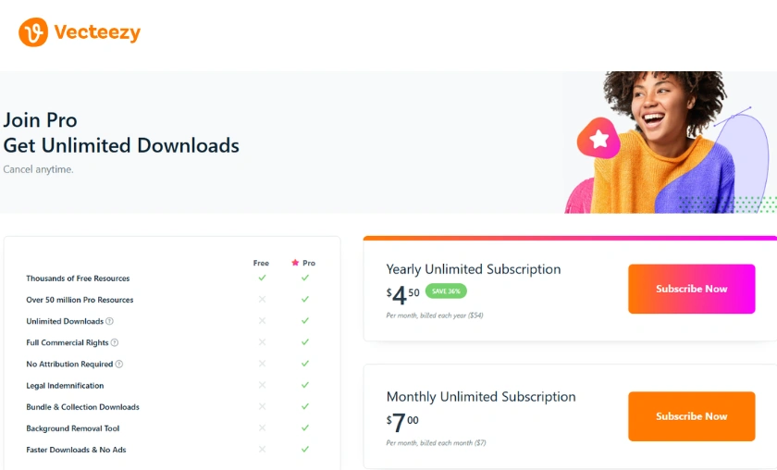
Task: Subscribe to the Monthly Unlimited plan
Action: click(x=691, y=416)
